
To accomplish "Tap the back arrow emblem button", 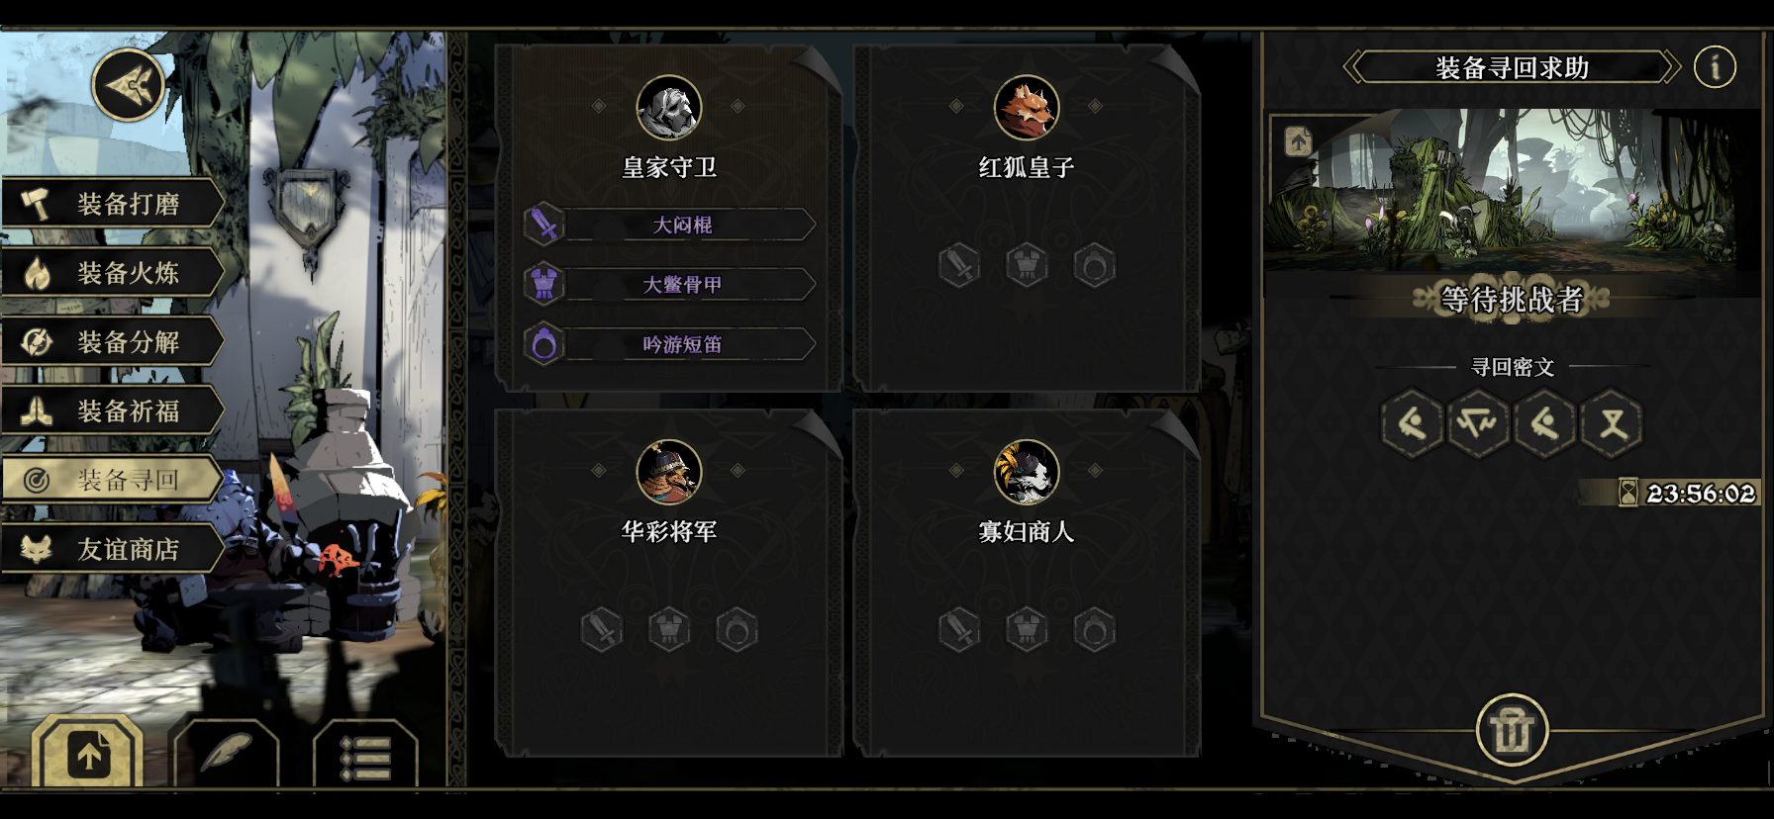I will pyautogui.click(x=128, y=85).
